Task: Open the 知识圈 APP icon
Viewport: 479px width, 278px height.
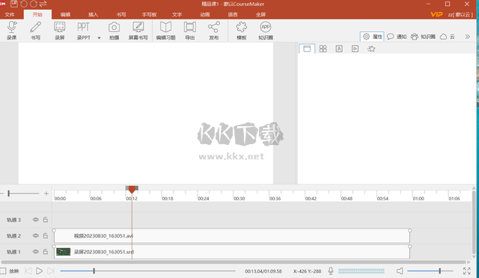Action: click(266, 28)
